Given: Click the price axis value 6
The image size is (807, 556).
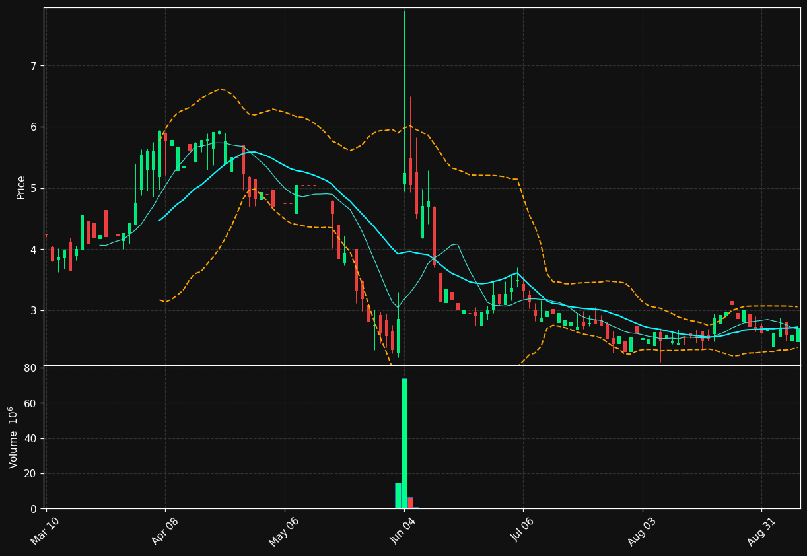Looking at the screenshot, I should pyautogui.click(x=34, y=127).
